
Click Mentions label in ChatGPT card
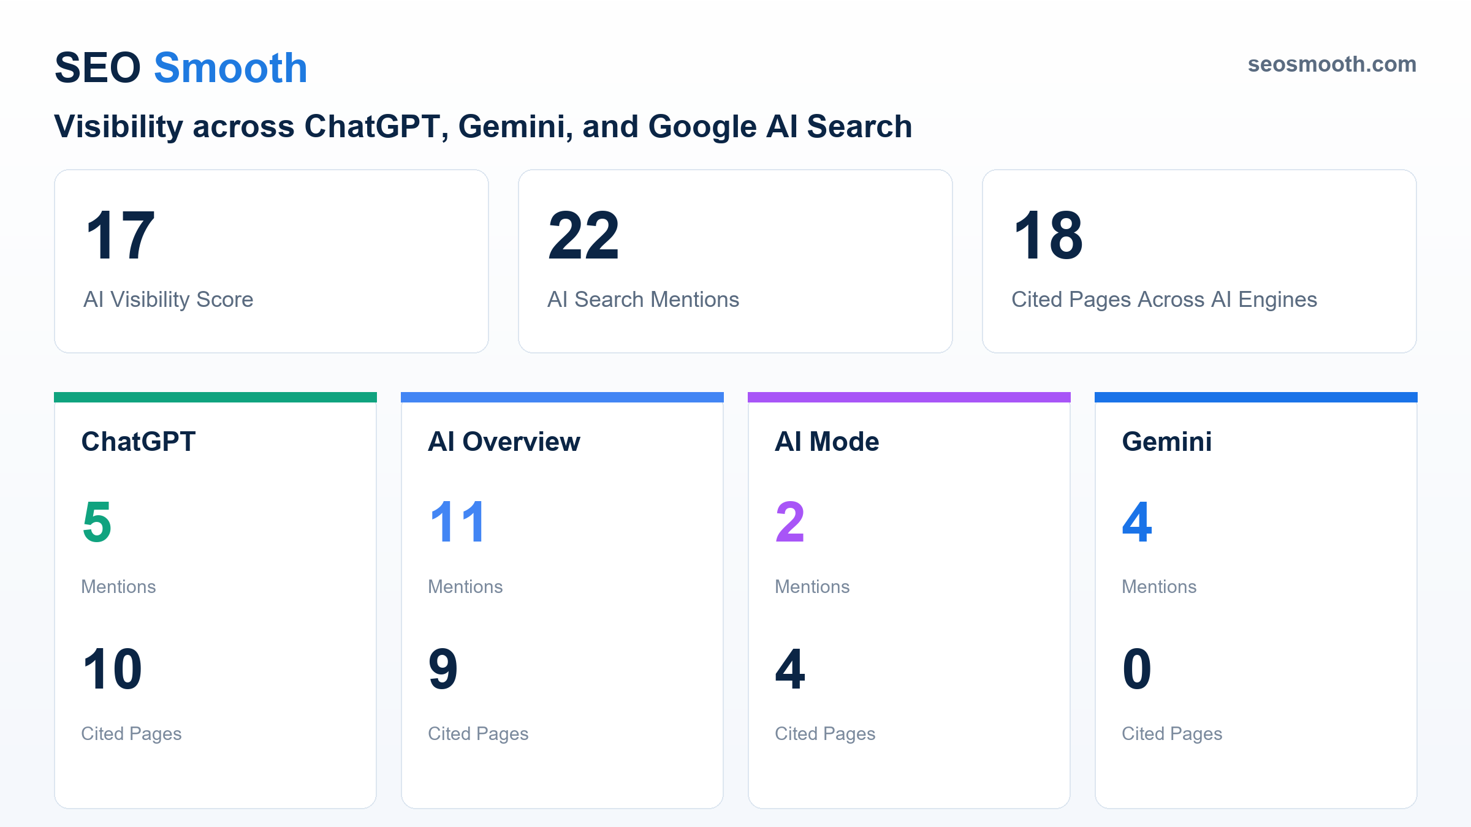click(x=119, y=587)
